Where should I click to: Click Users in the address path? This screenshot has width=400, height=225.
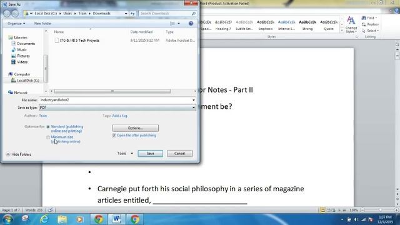point(67,13)
